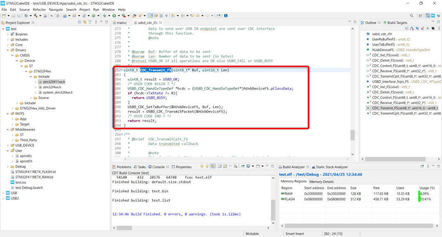
Task: Open Display Selected Console dropdown
Action: (x=253, y=167)
